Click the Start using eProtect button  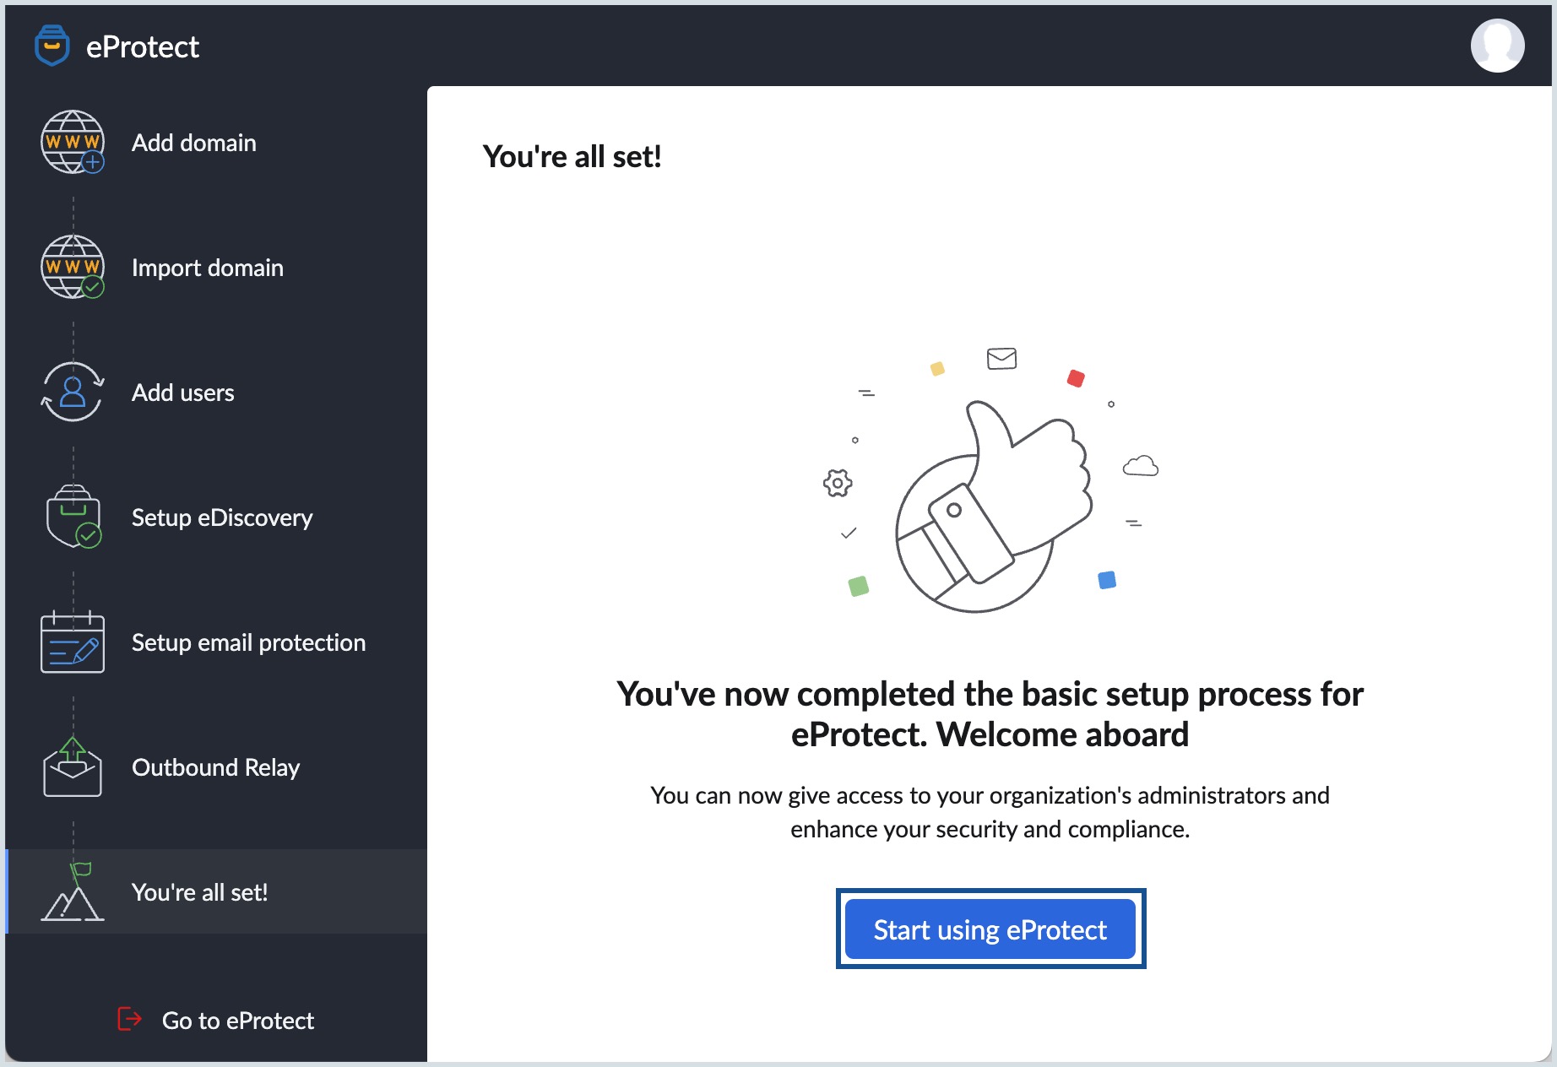point(990,929)
